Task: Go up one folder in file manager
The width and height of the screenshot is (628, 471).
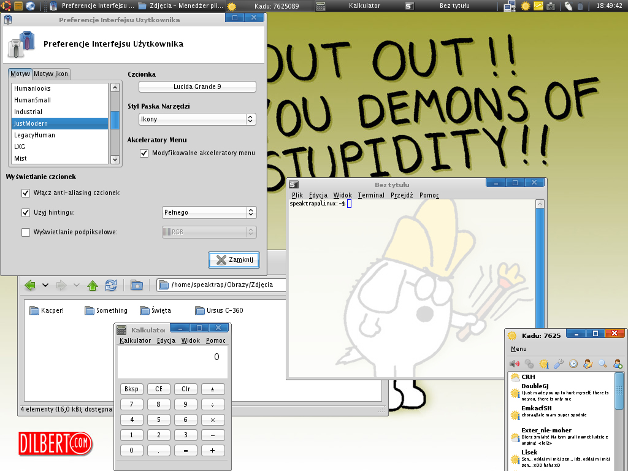Action: (93, 285)
